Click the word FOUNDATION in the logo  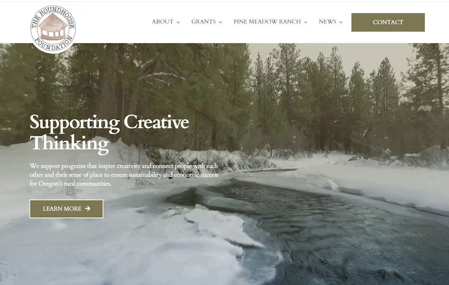click(53, 45)
